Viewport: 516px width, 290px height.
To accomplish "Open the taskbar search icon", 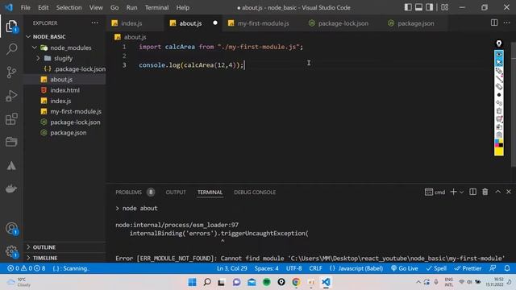I will click(207, 282).
